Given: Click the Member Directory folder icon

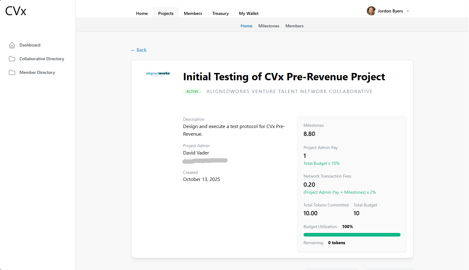Looking at the screenshot, I should (x=12, y=72).
